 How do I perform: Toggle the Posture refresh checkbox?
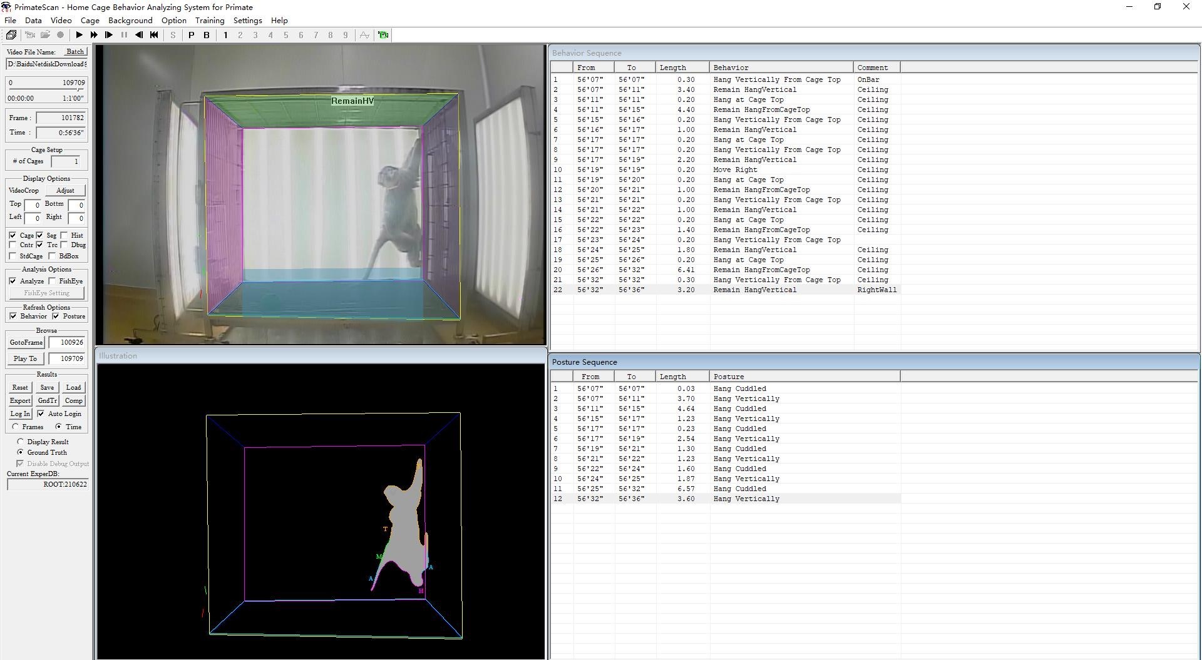pos(56,316)
